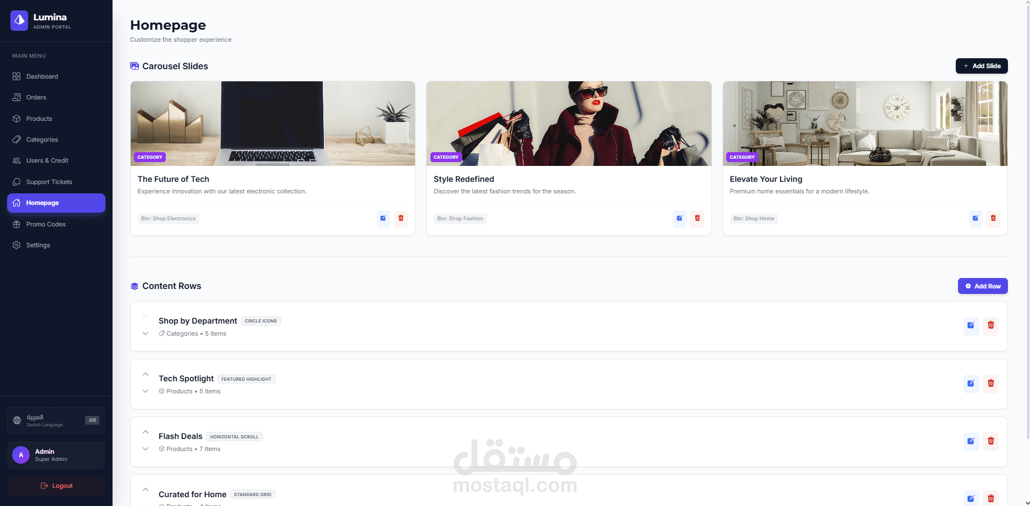This screenshot has height=506, width=1031.
Task: Click the Products box icon
Action: 16,119
